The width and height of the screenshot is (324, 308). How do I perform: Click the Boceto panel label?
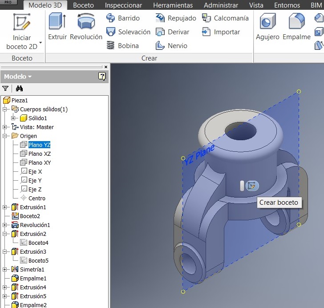pos(22,58)
